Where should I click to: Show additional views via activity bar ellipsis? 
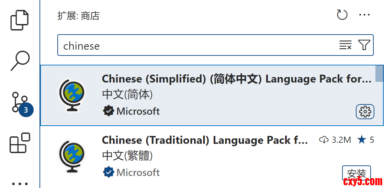point(20,183)
